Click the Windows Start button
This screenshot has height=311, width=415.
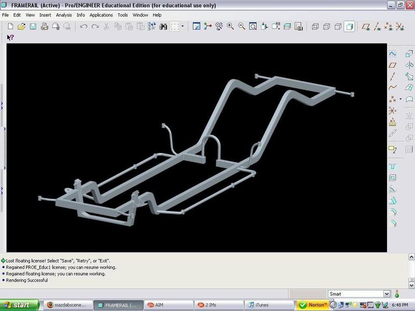coord(19,305)
